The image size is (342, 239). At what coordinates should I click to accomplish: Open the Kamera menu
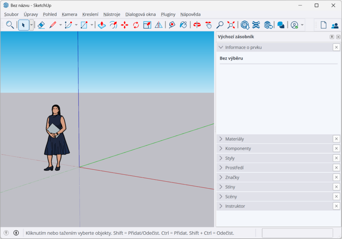(69, 14)
